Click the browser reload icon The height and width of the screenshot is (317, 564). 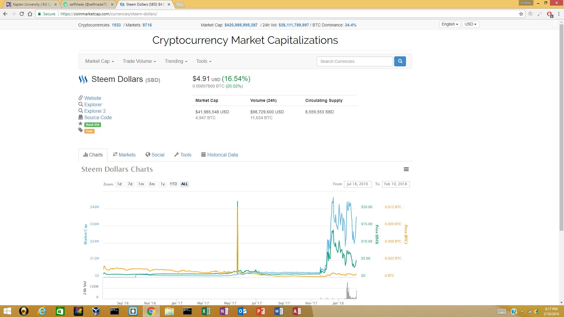click(x=22, y=14)
